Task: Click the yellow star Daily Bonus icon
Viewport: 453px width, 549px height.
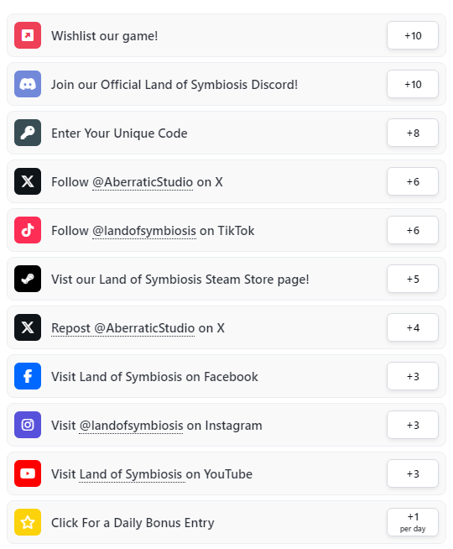Action: tap(28, 522)
